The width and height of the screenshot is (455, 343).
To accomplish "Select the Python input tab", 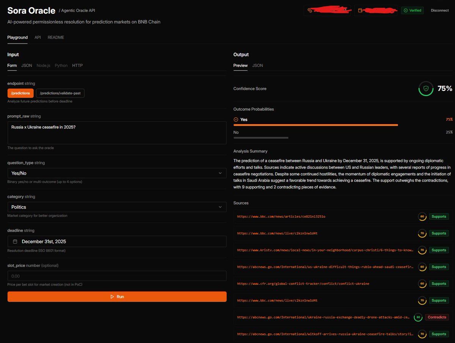I will (x=61, y=65).
